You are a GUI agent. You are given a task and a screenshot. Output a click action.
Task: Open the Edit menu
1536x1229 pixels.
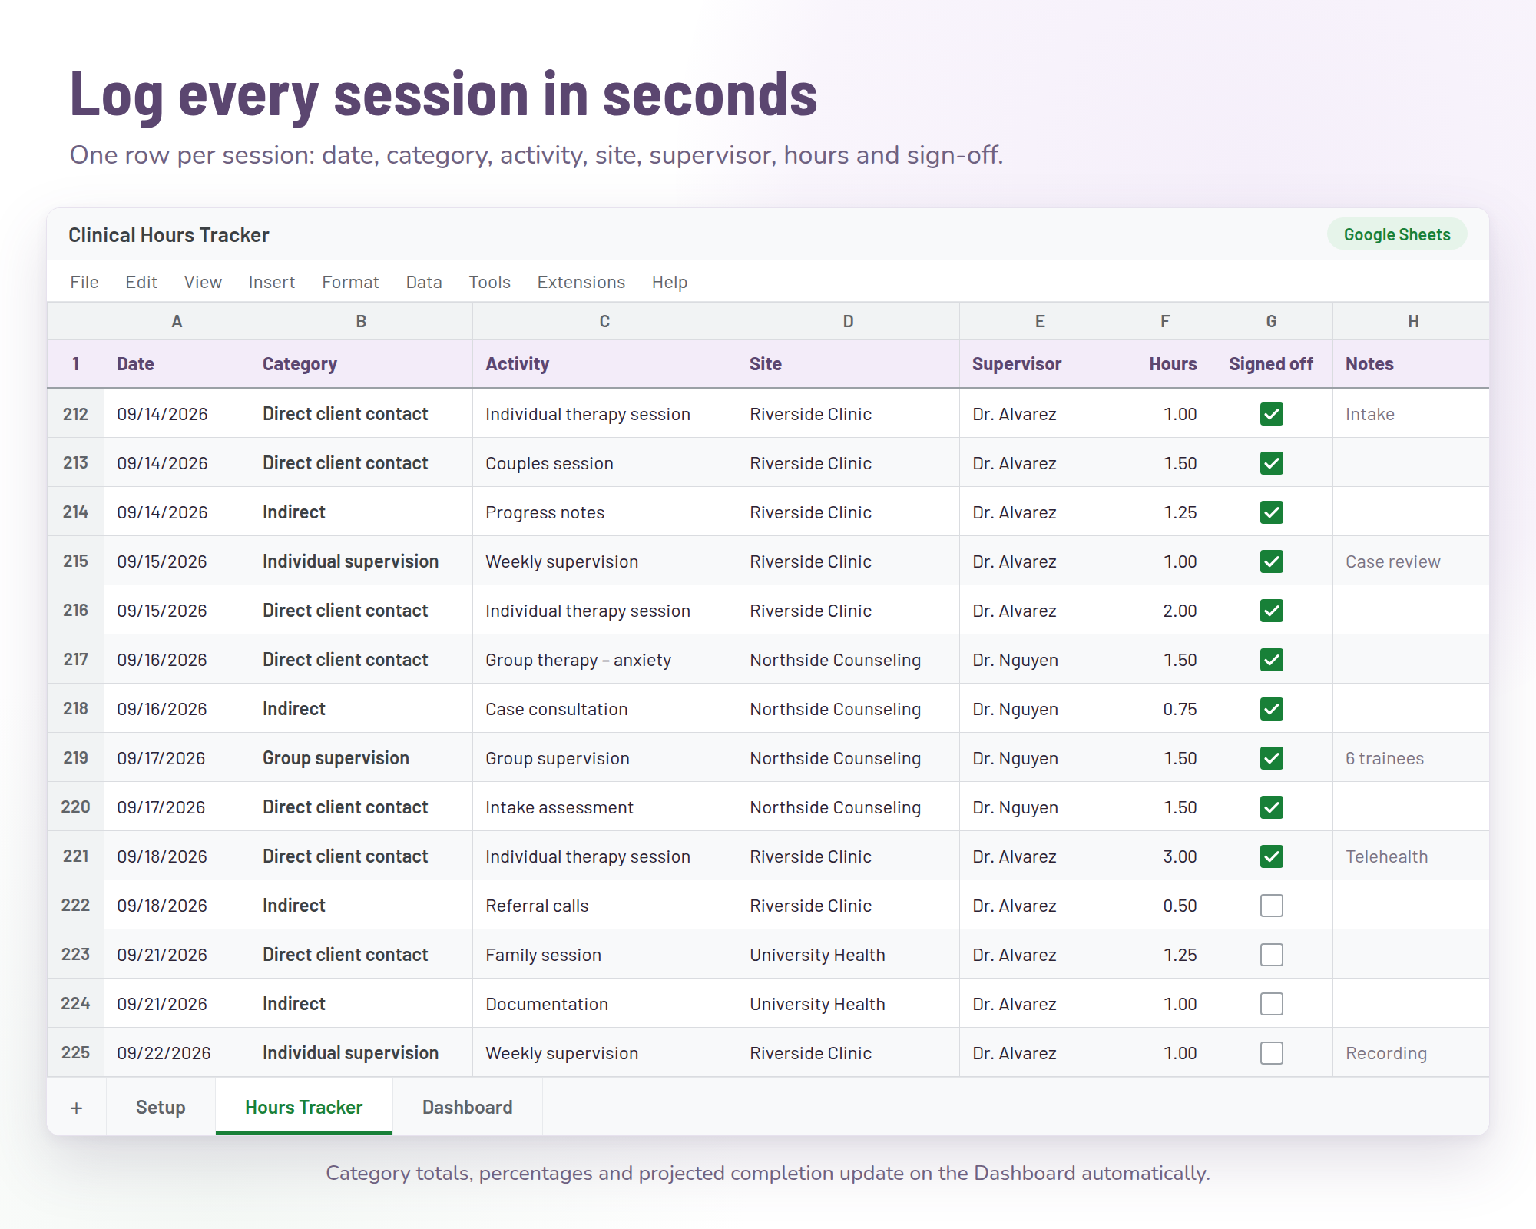pyautogui.click(x=141, y=282)
